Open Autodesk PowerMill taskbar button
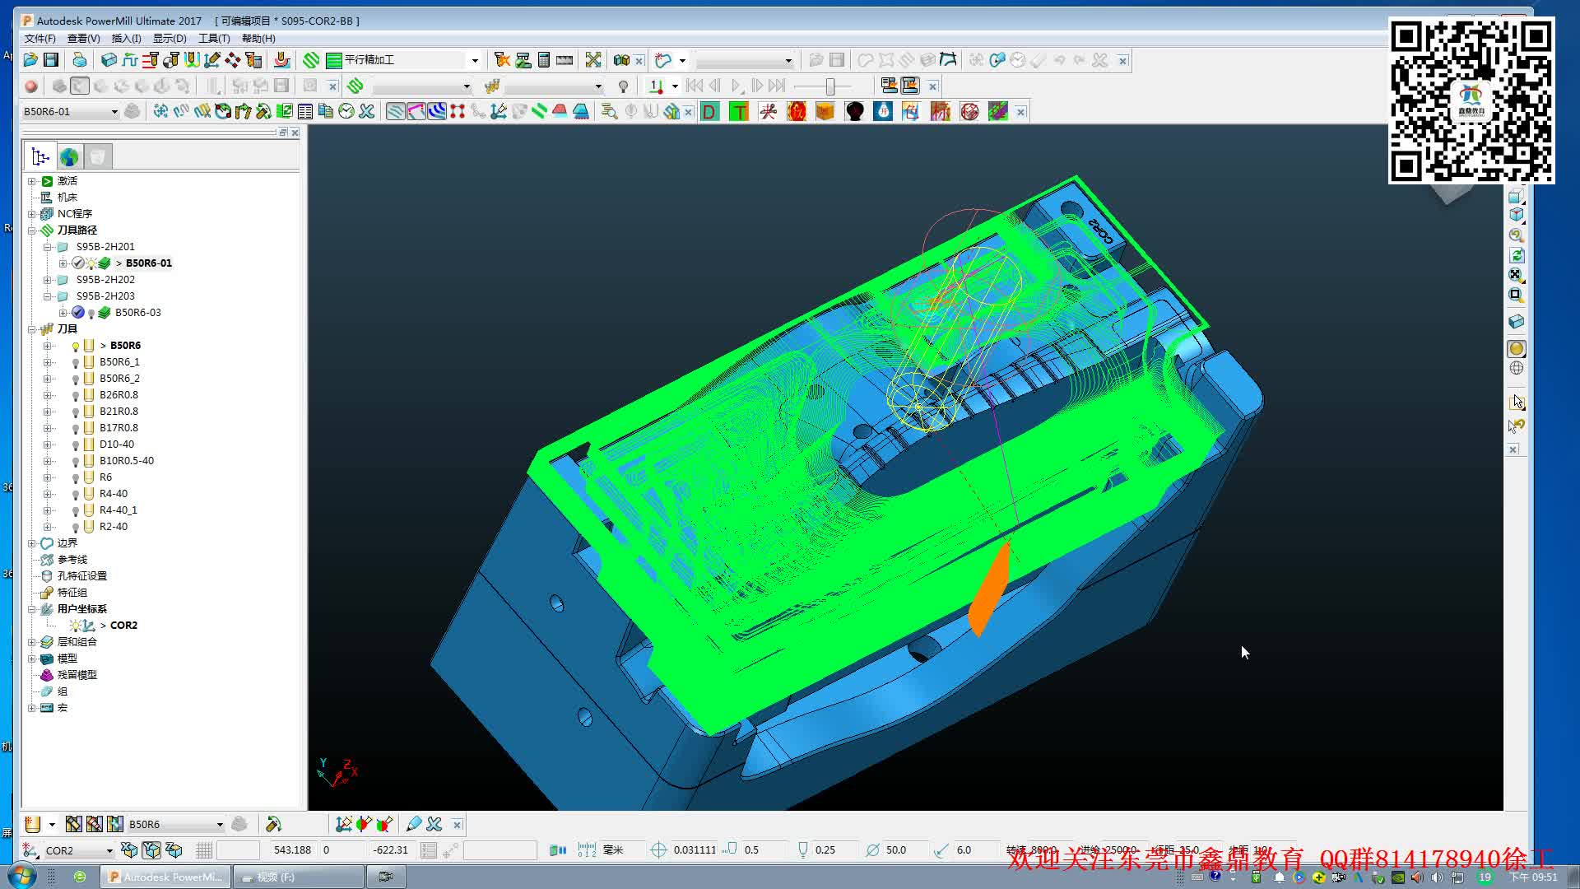 [165, 877]
